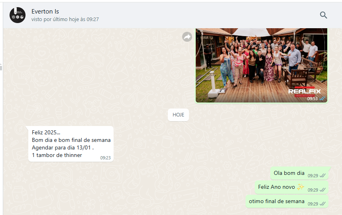Screen dimensions: 342x215
Task: Click "1 tambor de thinner" text line
Action: coord(57,155)
